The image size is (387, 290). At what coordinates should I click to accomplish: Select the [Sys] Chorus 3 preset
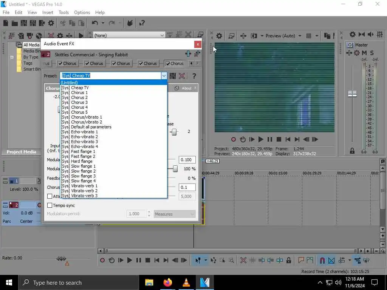click(x=114, y=102)
